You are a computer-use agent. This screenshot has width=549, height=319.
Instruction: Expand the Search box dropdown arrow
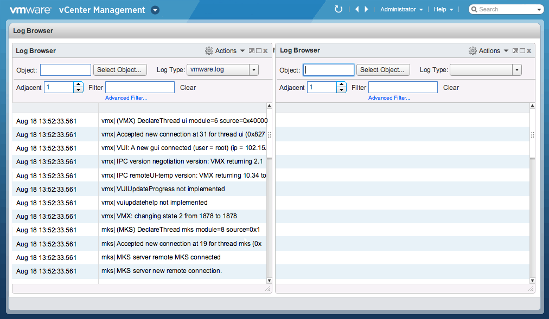pos(539,10)
